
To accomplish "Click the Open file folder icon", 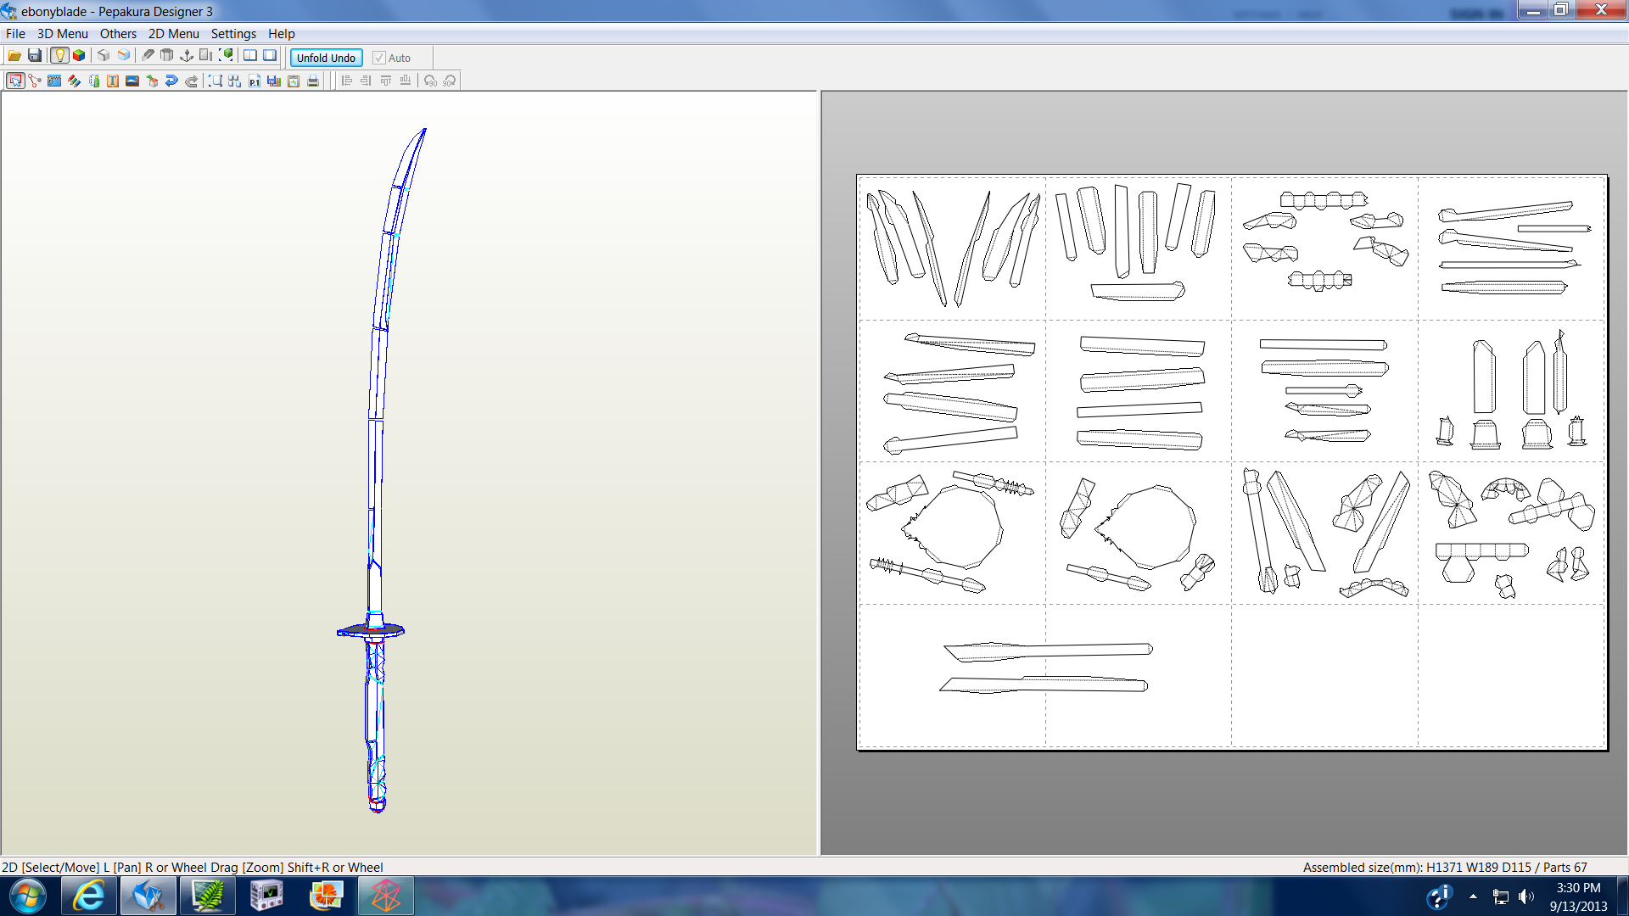I will [x=14, y=56].
